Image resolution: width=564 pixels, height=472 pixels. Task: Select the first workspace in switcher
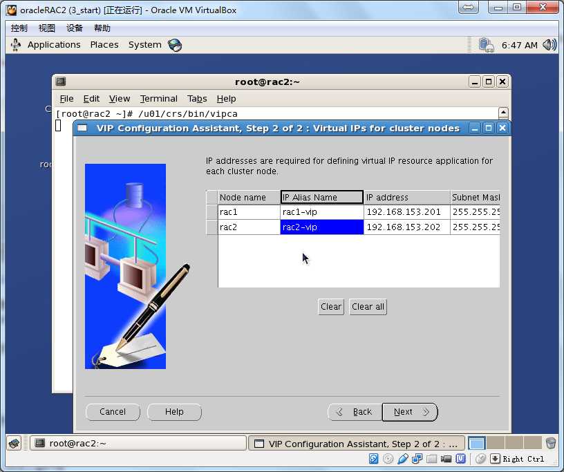[477, 443]
